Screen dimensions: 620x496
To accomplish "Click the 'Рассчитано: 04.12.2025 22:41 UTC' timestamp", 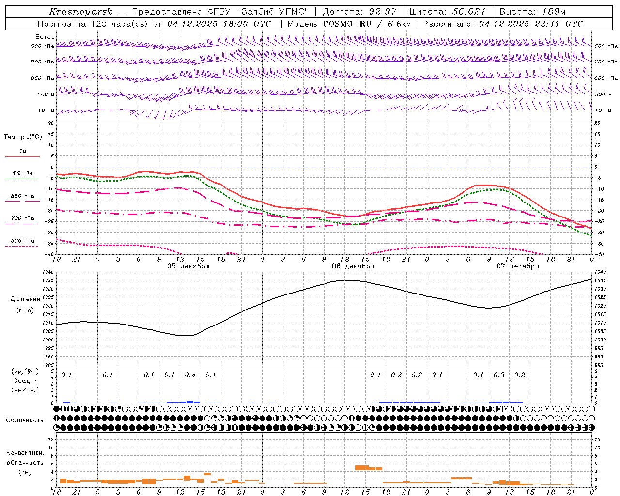I will click(503, 24).
